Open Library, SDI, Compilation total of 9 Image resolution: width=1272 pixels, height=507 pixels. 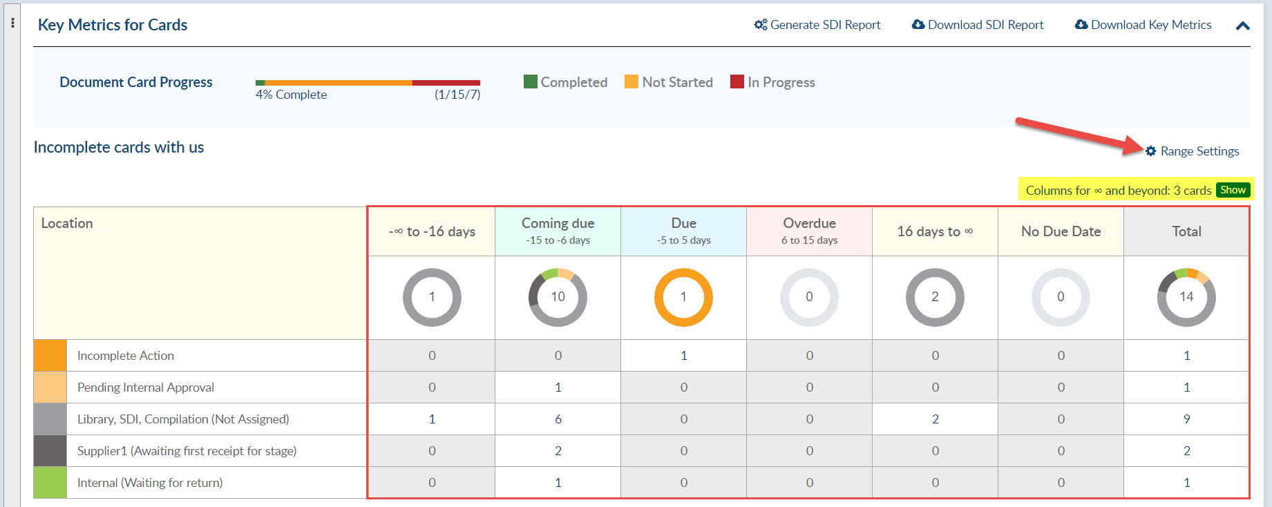click(x=1186, y=419)
